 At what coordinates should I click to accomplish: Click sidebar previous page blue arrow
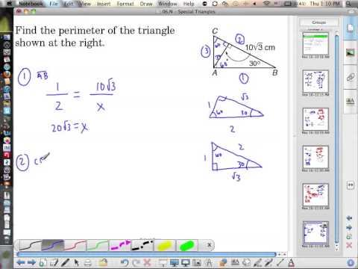[x=349, y=218]
